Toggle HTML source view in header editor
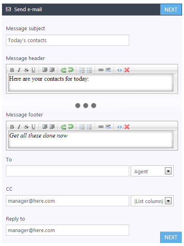Screen dimensions: 184x246 (x=120, y=70)
